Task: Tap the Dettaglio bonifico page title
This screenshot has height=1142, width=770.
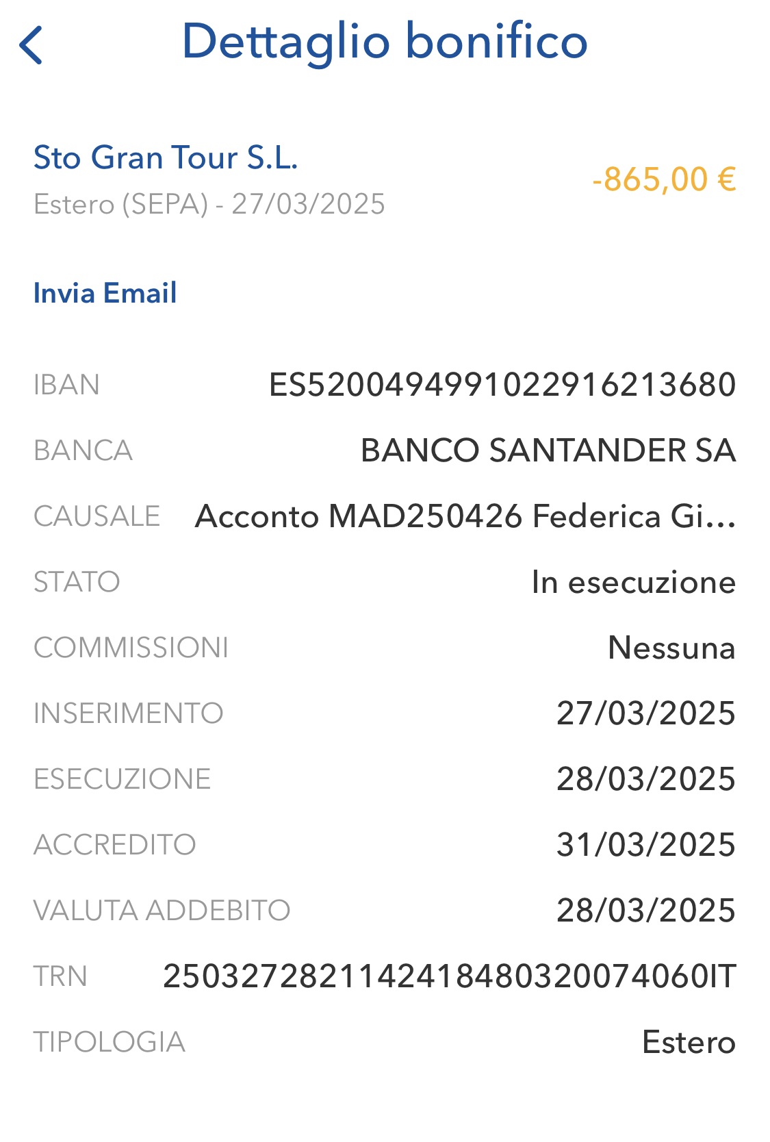Action: [385, 42]
